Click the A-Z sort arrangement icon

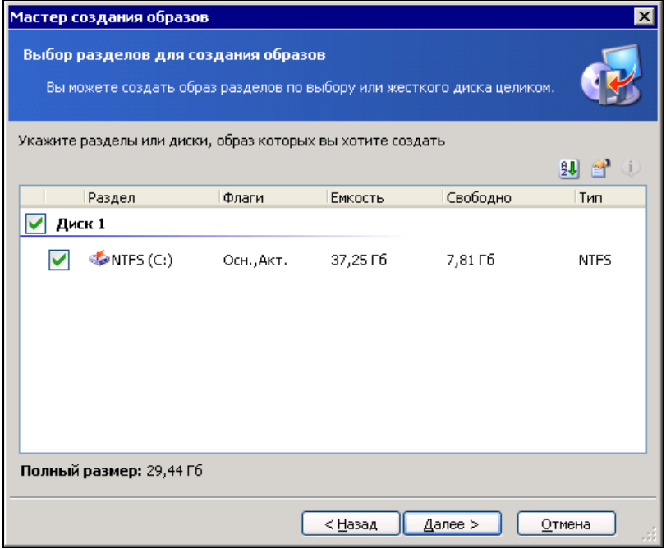click(x=568, y=168)
